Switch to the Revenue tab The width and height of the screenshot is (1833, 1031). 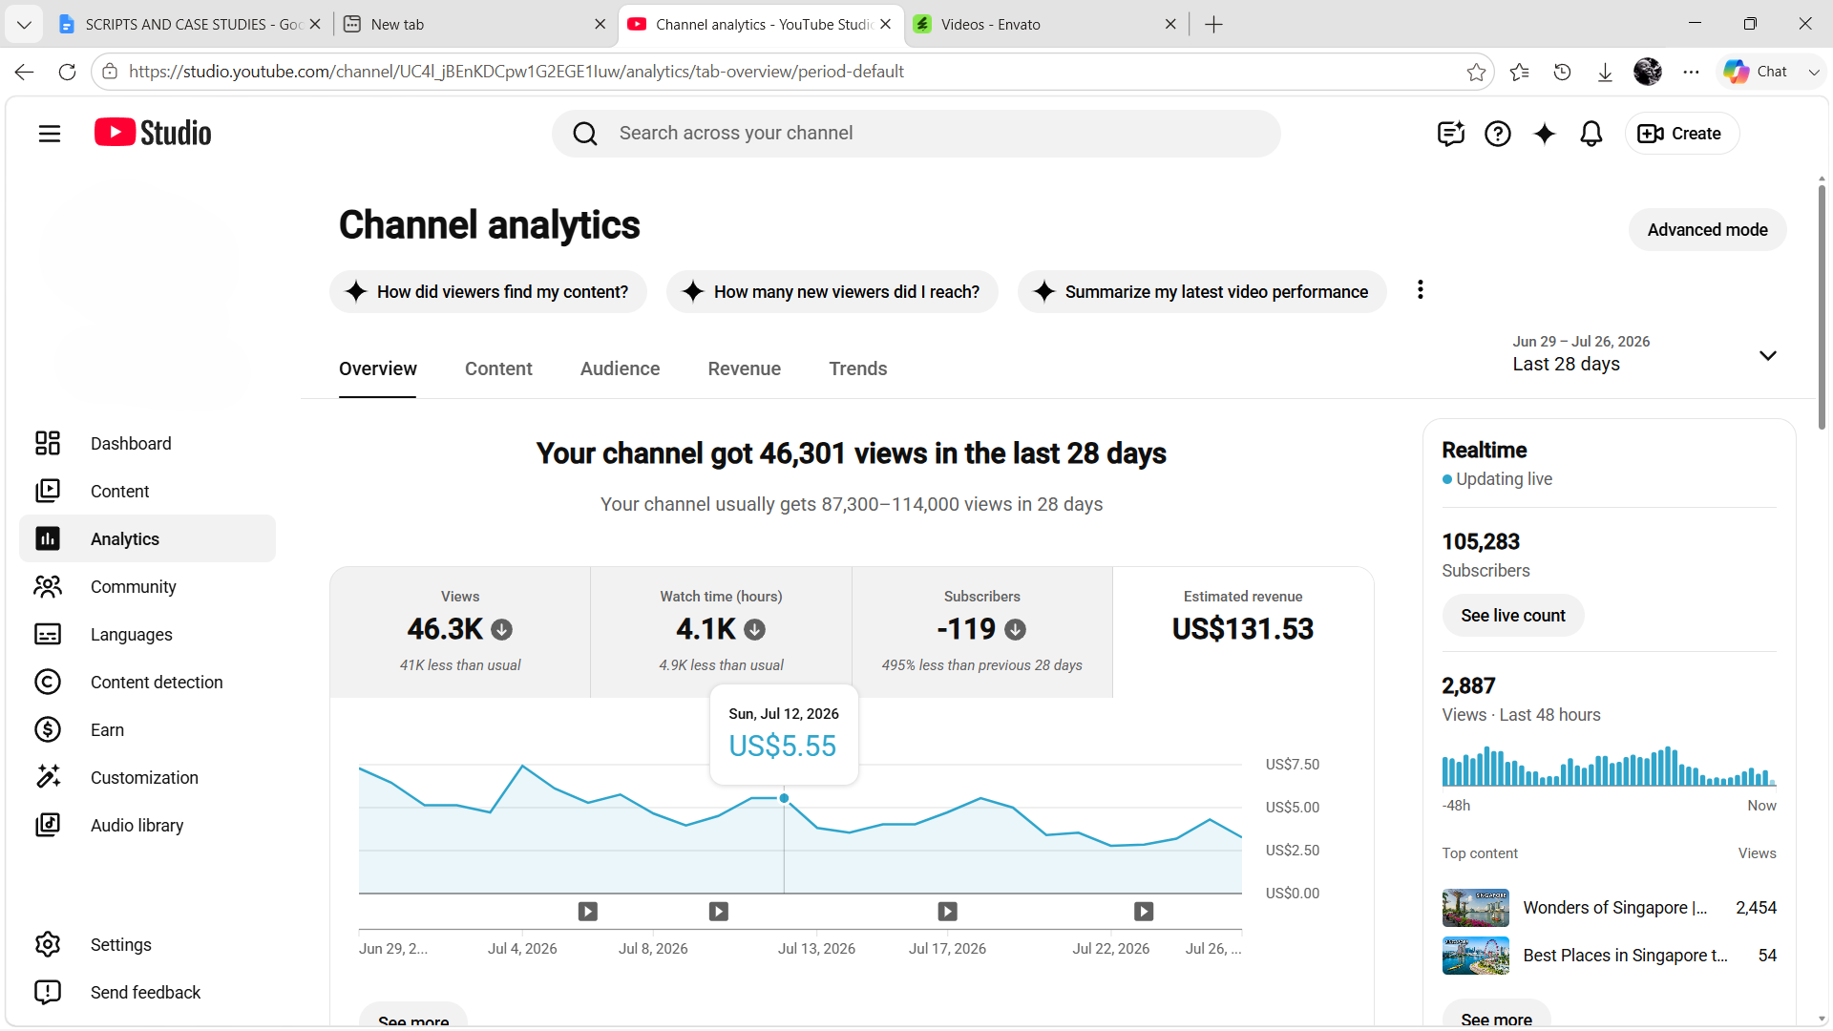click(x=745, y=368)
